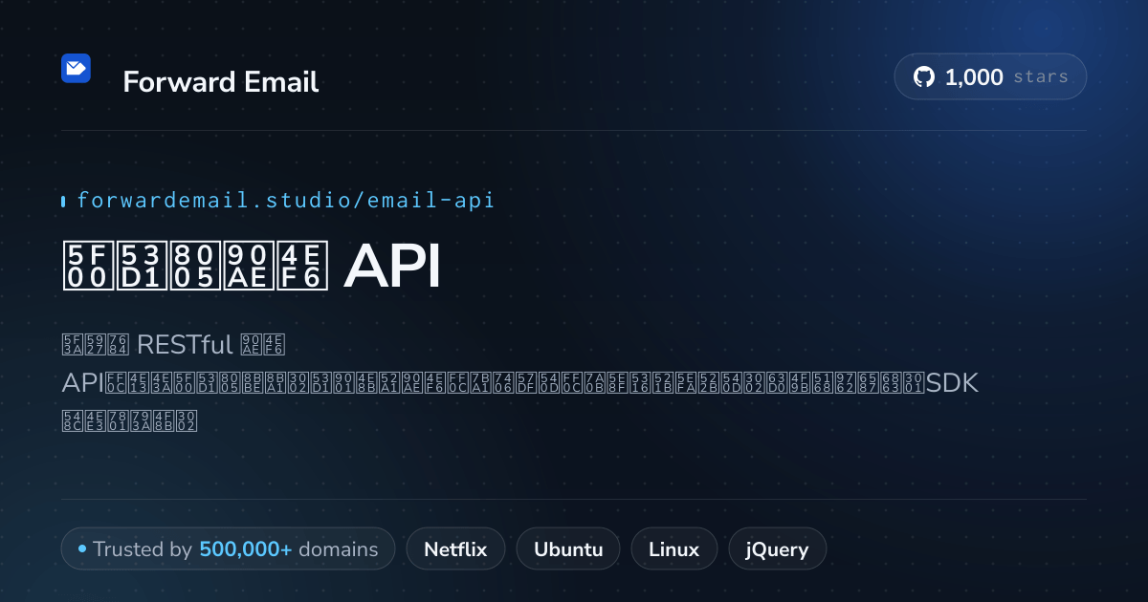
Task: Open the 1,000 stars GitHub badge
Action: [x=990, y=76]
